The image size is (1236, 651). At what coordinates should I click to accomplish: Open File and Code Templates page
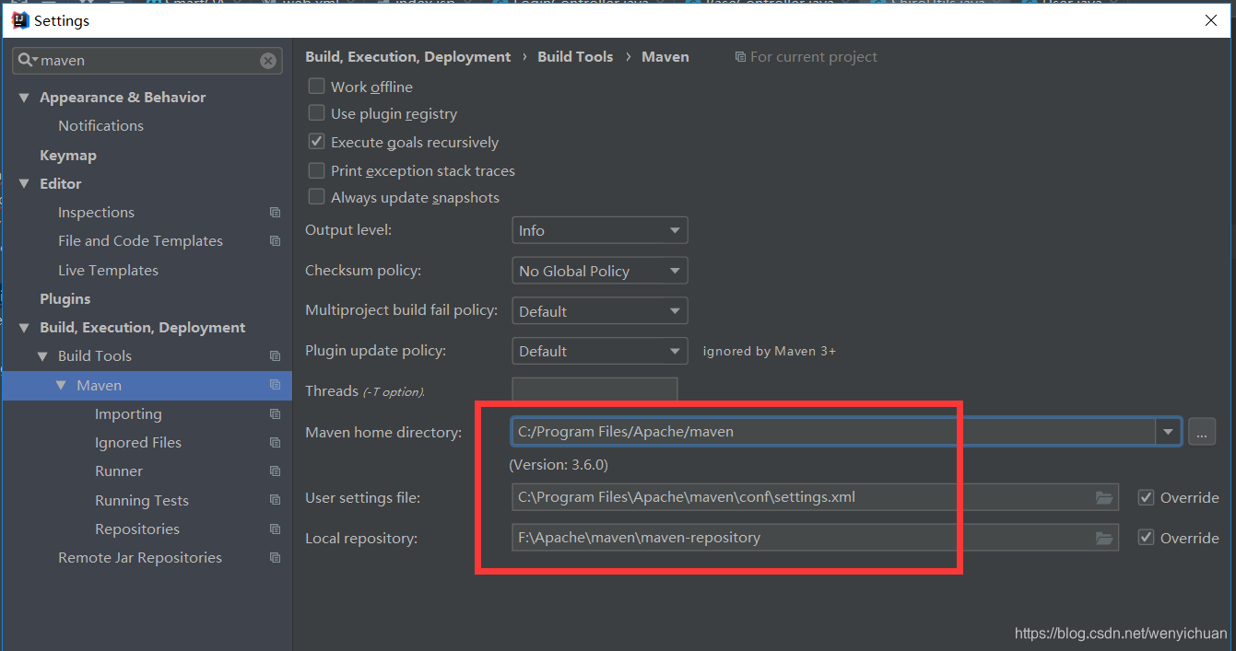140,241
